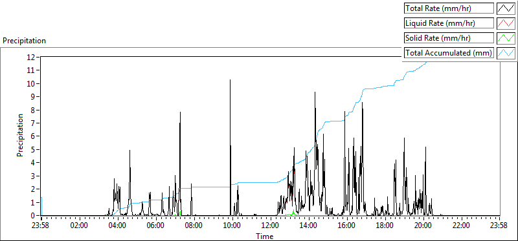
Task: Click the 22:00 x-axis tick label
Action: tap(460, 225)
